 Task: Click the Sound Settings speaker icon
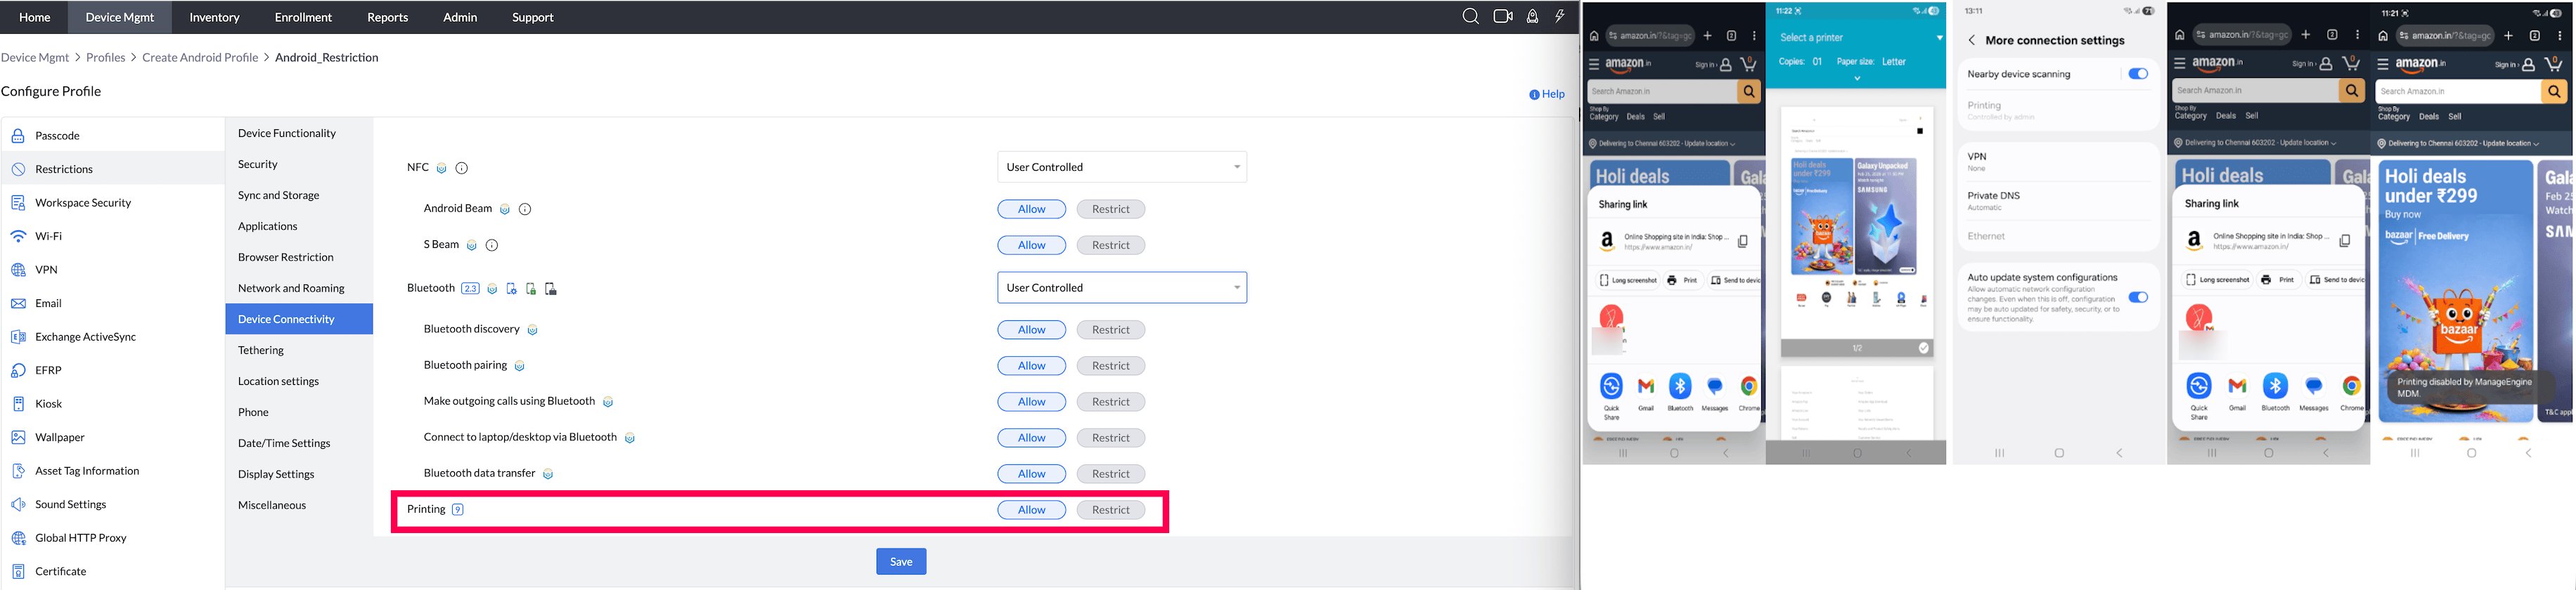tap(18, 504)
